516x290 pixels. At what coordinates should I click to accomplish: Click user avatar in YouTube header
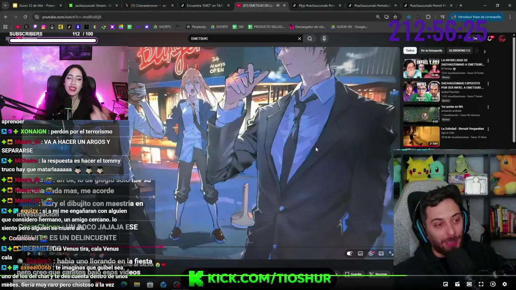(x=502, y=39)
